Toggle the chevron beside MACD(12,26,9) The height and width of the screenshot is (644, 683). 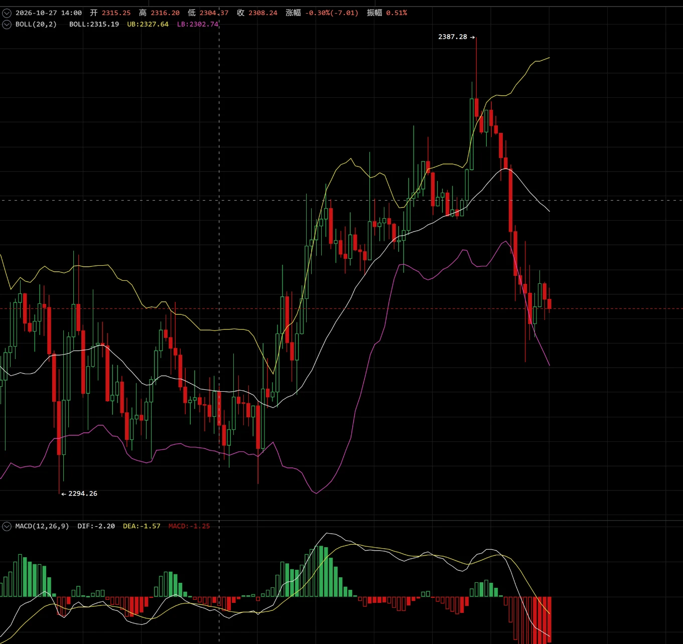click(x=7, y=526)
